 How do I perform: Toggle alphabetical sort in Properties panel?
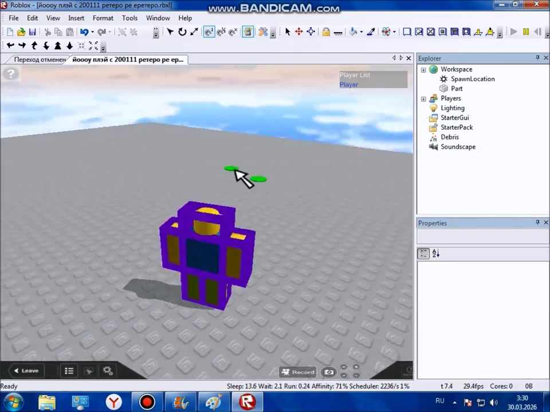click(x=435, y=253)
